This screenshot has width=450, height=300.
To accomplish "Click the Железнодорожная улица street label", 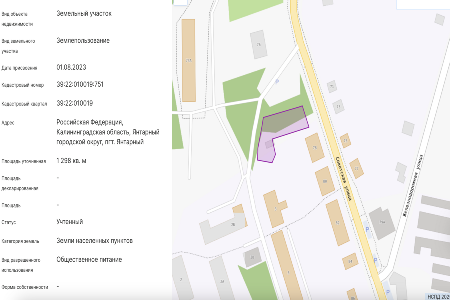I will point(413,185).
